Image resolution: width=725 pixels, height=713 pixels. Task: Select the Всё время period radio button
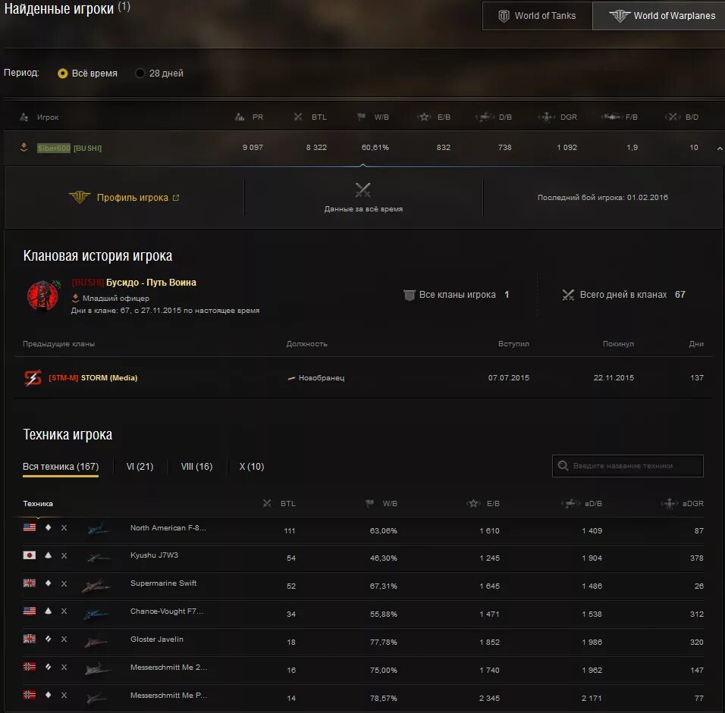click(x=62, y=73)
